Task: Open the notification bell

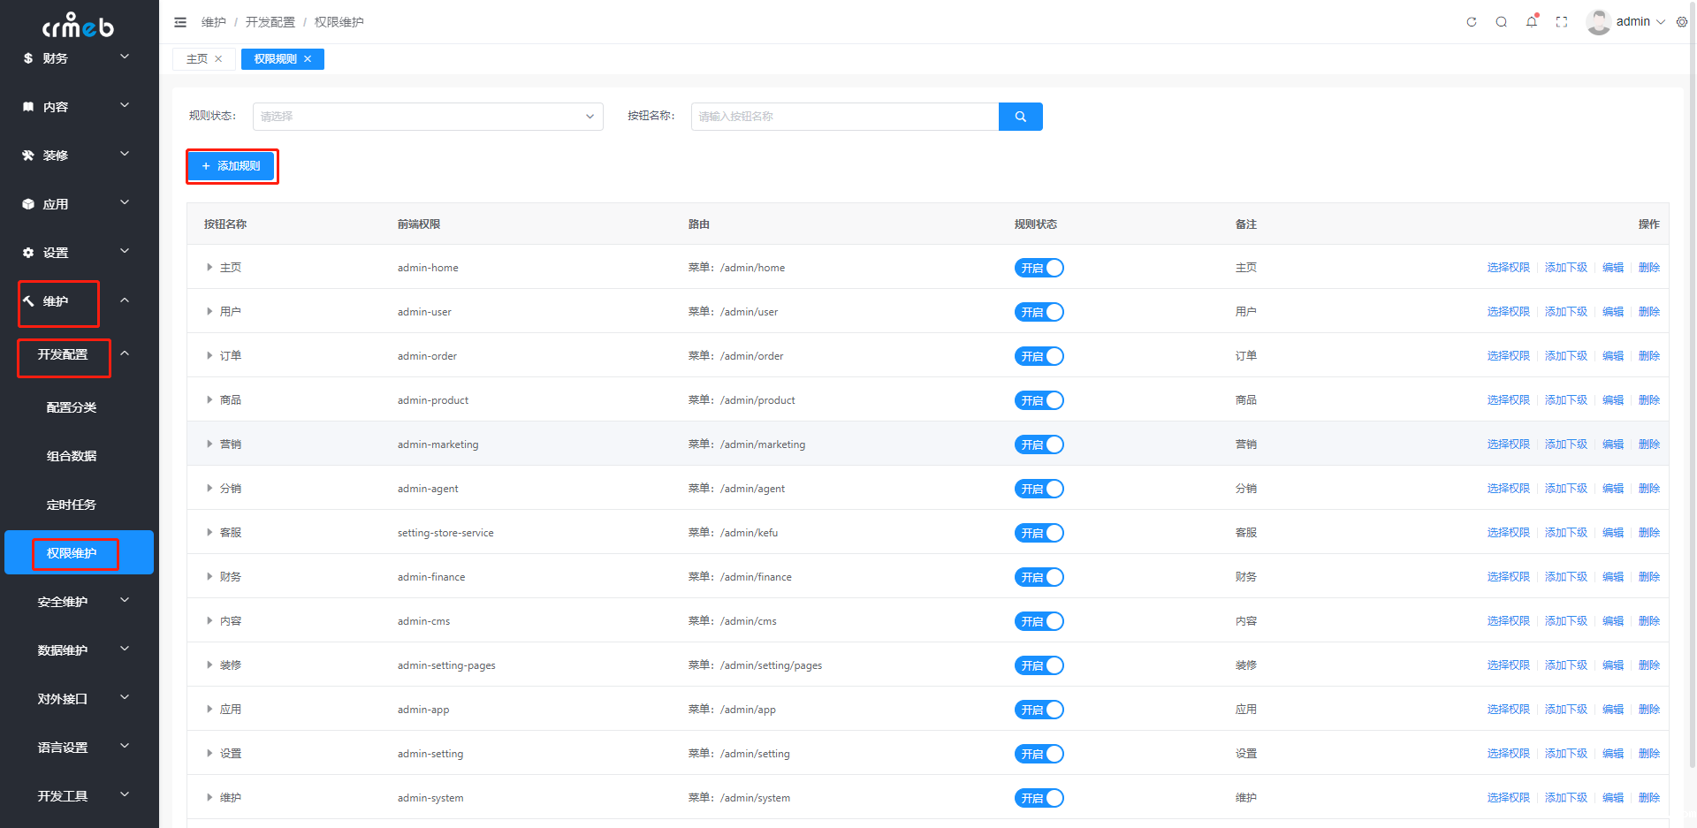Action: (x=1531, y=22)
